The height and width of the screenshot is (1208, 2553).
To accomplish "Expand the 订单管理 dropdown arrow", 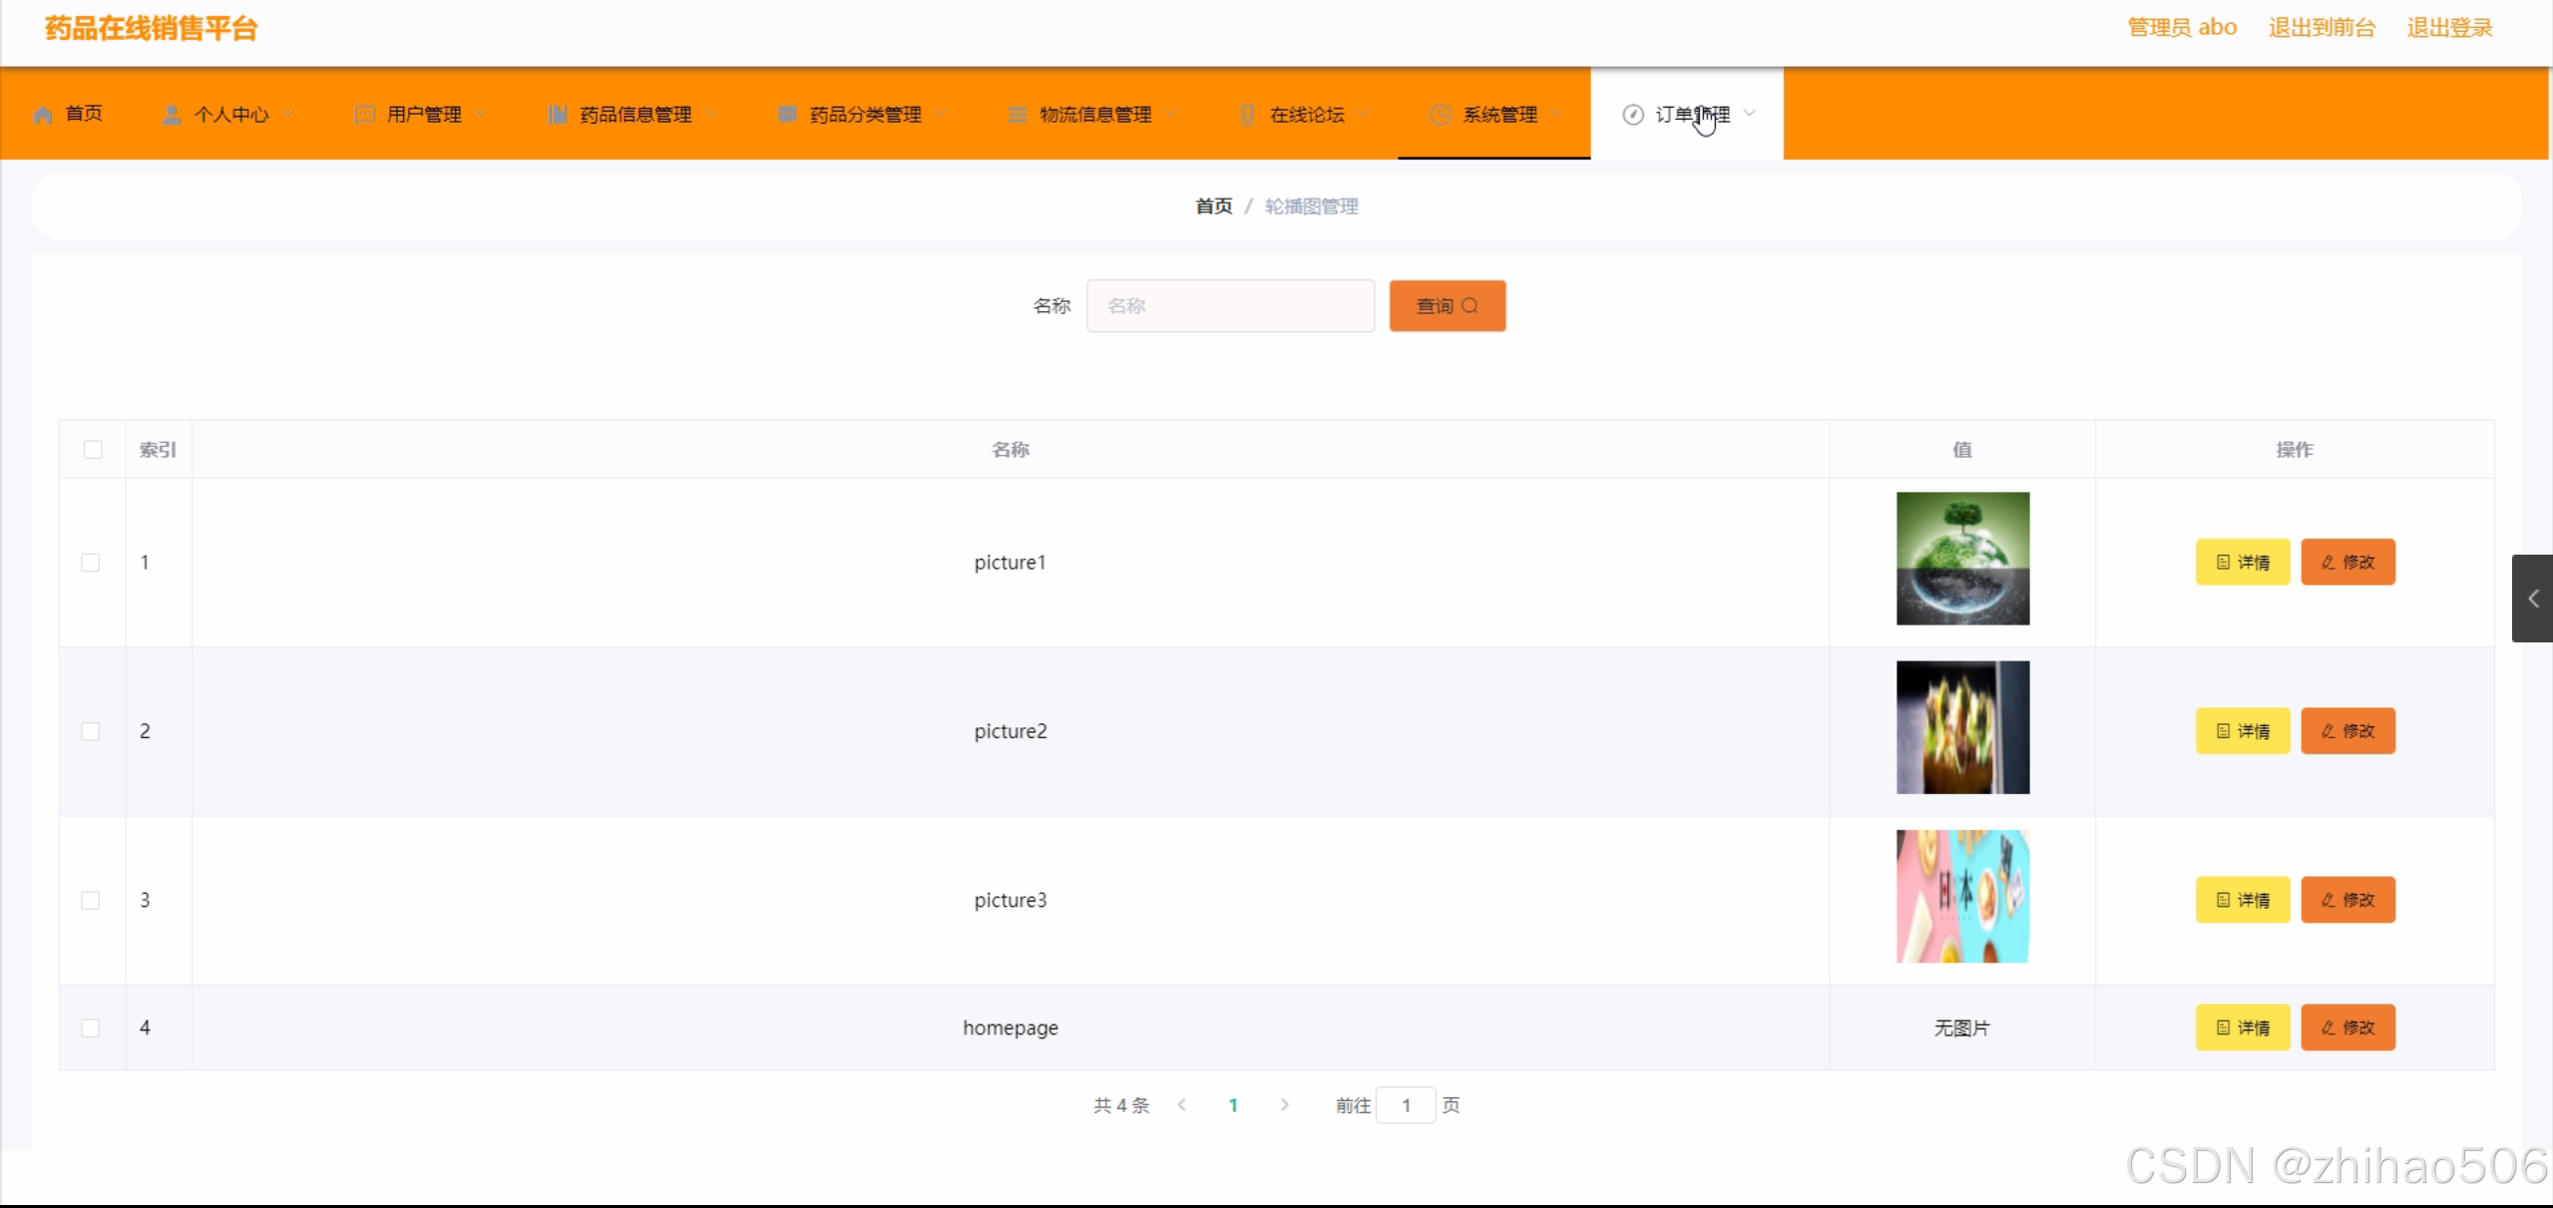I will coord(1749,114).
